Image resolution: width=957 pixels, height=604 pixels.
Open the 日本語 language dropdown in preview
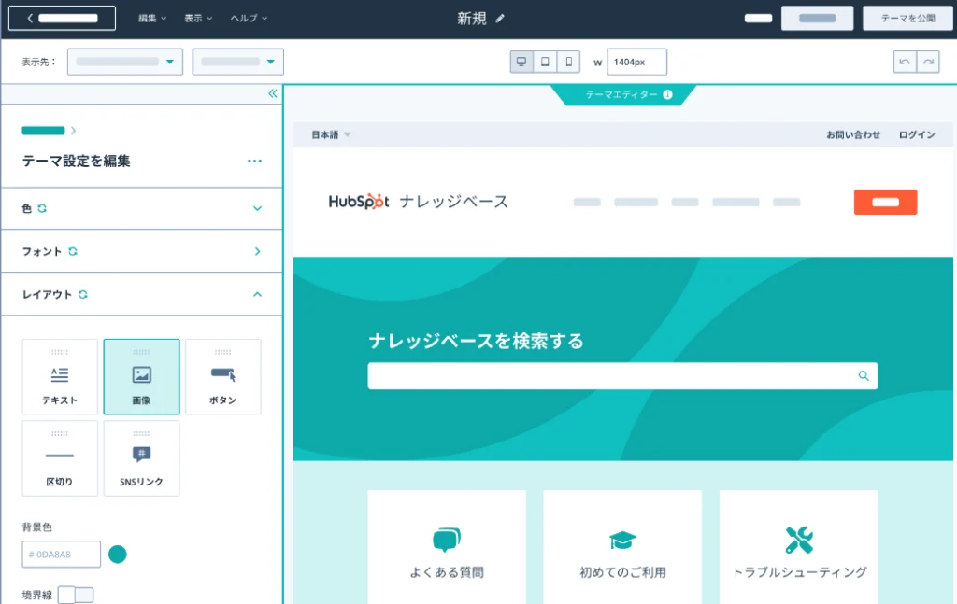[x=331, y=134]
